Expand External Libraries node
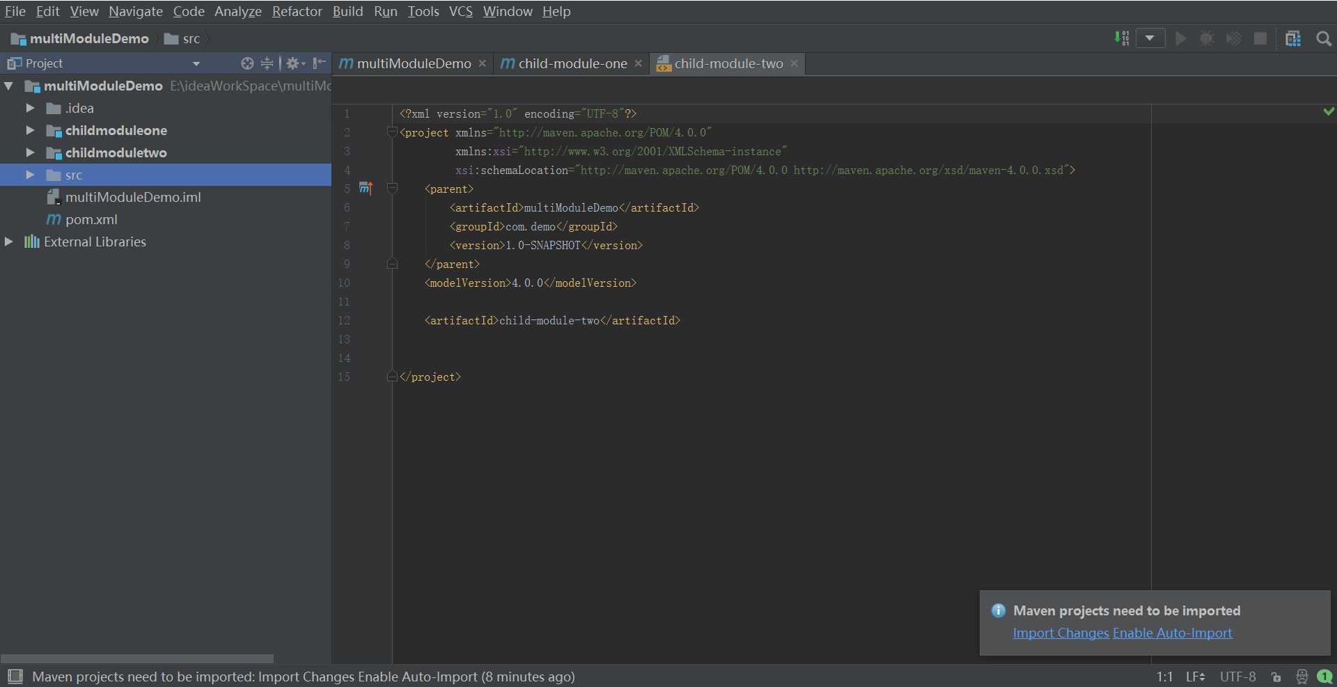This screenshot has width=1337, height=687. pyautogui.click(x=8, y=242)
